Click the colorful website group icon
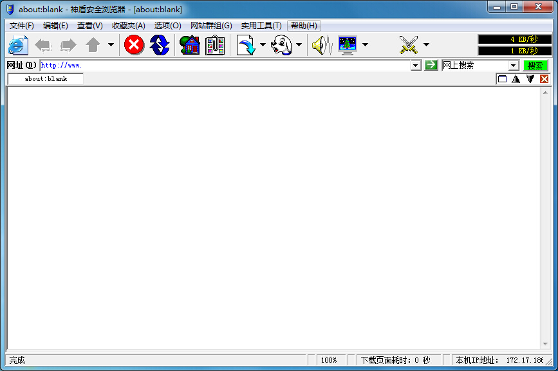Viewport: 558px width, 371px height. point(215,45)
